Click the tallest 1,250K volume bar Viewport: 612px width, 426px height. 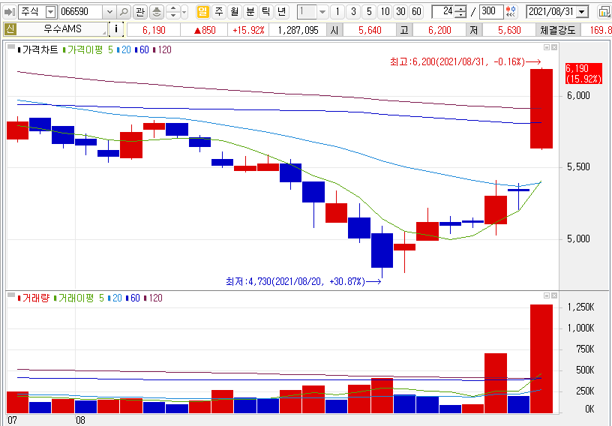(541, 358)
